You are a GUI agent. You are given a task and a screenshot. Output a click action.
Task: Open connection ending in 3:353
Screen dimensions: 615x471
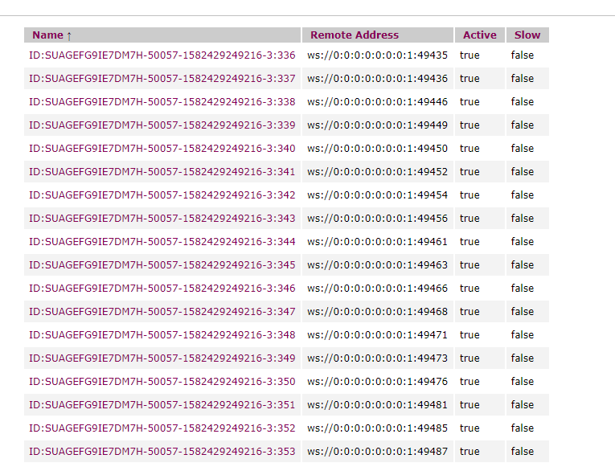tap(162, 452)
